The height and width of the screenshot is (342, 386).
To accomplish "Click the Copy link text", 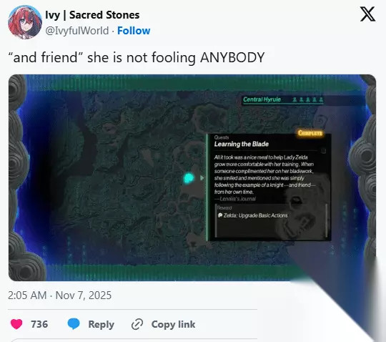I will pyautogui.click(x=173, y=324).
